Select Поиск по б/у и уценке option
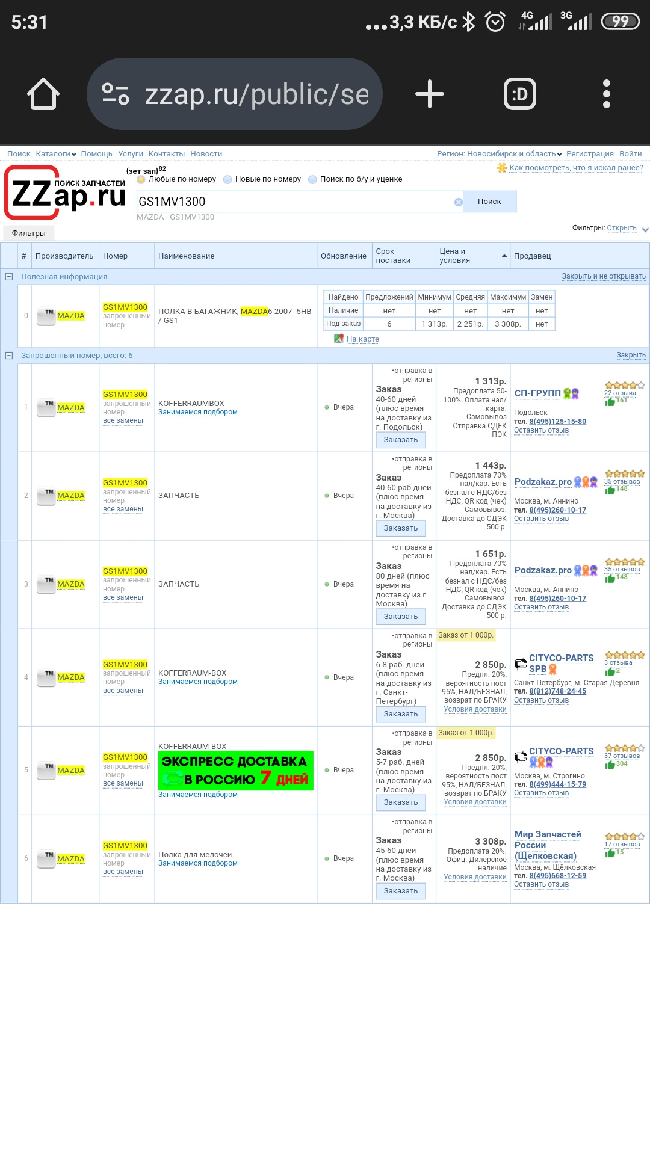Screen dimensions: 650x1155 pos(313,179)
